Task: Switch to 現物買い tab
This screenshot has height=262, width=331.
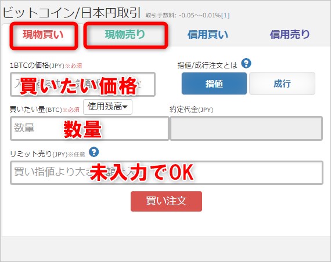Action: pyautogui.click(x=44, y=35)
